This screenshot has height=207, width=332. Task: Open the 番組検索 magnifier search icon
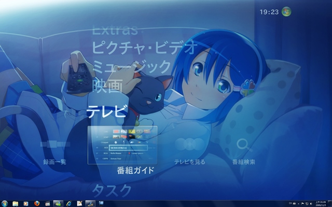click(x=244, y=145)
